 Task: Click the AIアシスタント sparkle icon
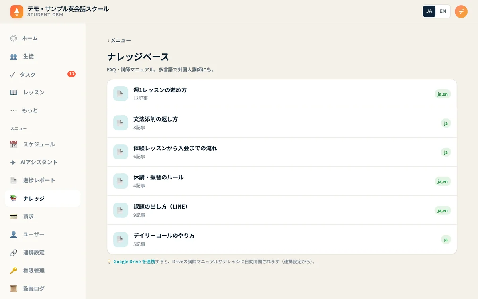(13, 162)
